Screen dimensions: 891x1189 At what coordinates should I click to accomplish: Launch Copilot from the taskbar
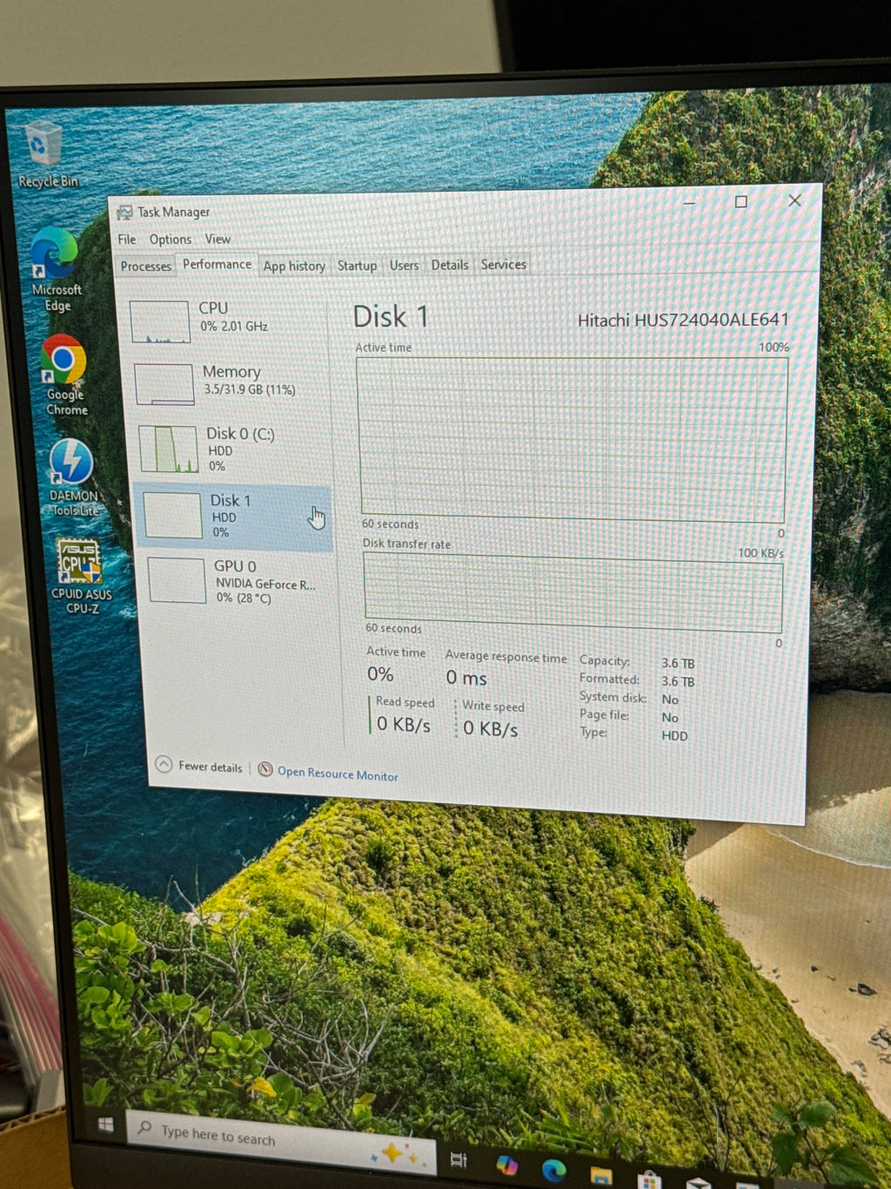click(x=506, y=1165)
